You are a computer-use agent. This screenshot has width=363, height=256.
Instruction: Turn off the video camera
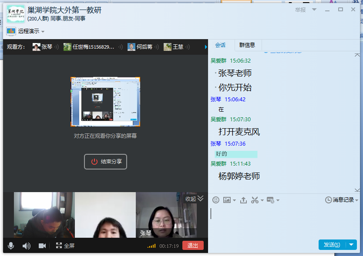pos(42,246)
